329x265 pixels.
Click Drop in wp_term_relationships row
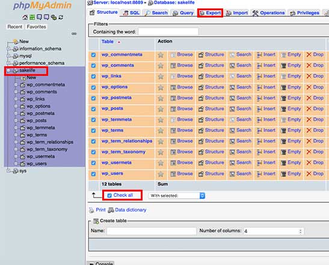click(x=315, y=141)
